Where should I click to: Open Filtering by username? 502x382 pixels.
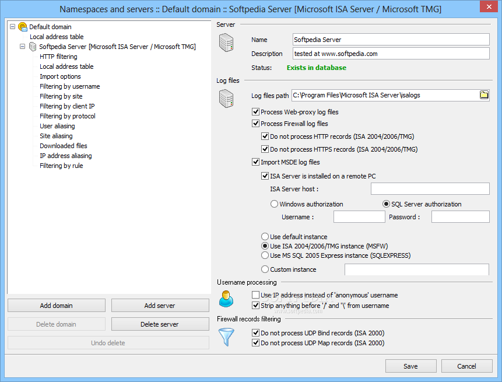(x=70, y=86)
